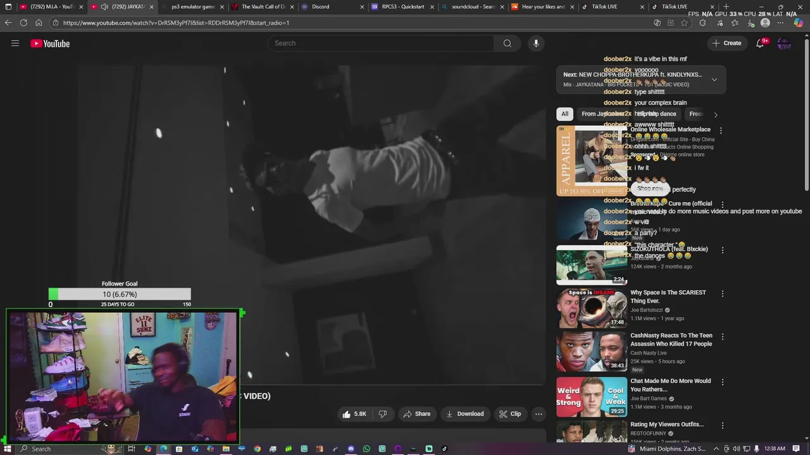Open more options for CashNasty Reacts video
Viewport: 810px width, 455px height.
pos(722,337)
